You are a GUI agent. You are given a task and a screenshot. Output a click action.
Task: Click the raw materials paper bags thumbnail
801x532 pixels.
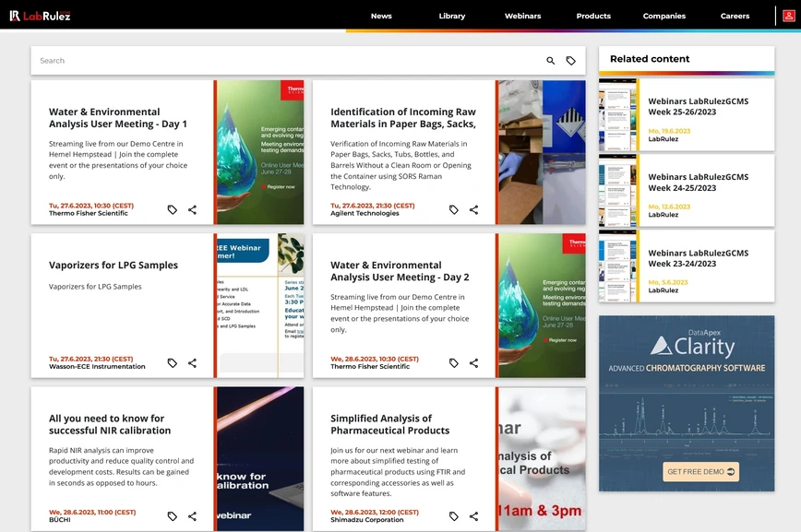[542, 152]
